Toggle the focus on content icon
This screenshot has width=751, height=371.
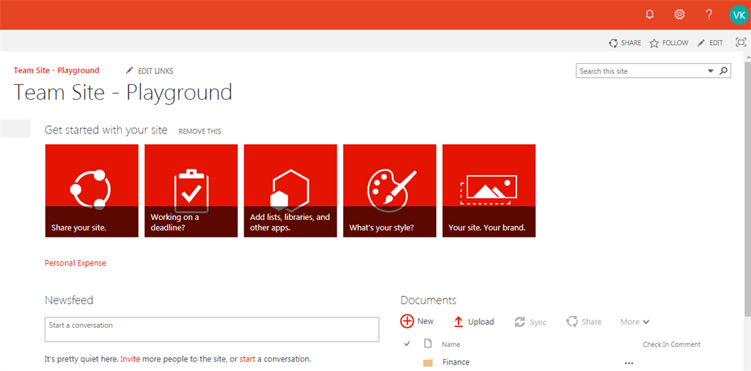click(x=741, y=43)
